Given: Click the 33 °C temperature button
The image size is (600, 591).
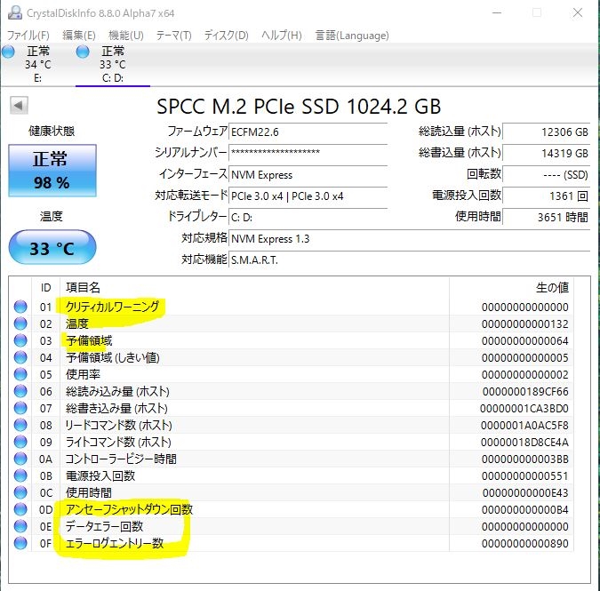Looking at the screenshot, I should (x=52, y=247).
